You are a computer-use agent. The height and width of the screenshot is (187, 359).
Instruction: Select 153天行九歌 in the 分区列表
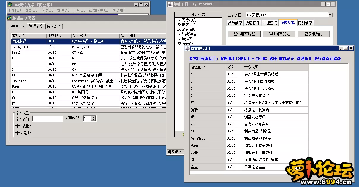pos(186,20)
